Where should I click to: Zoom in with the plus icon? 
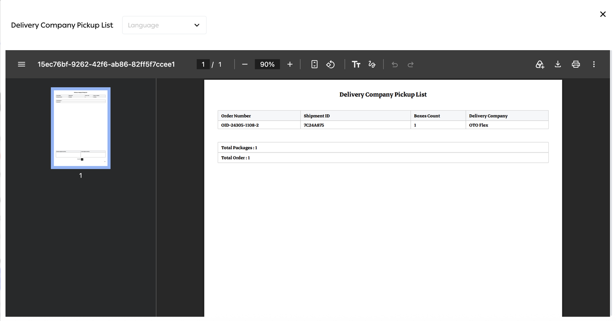(x=290, y=64)
